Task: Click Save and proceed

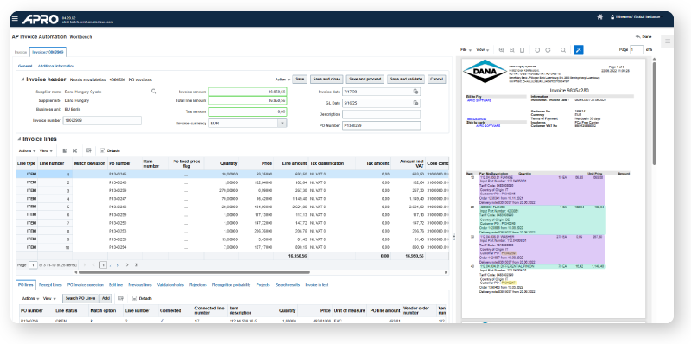Action: click(365, 80)
